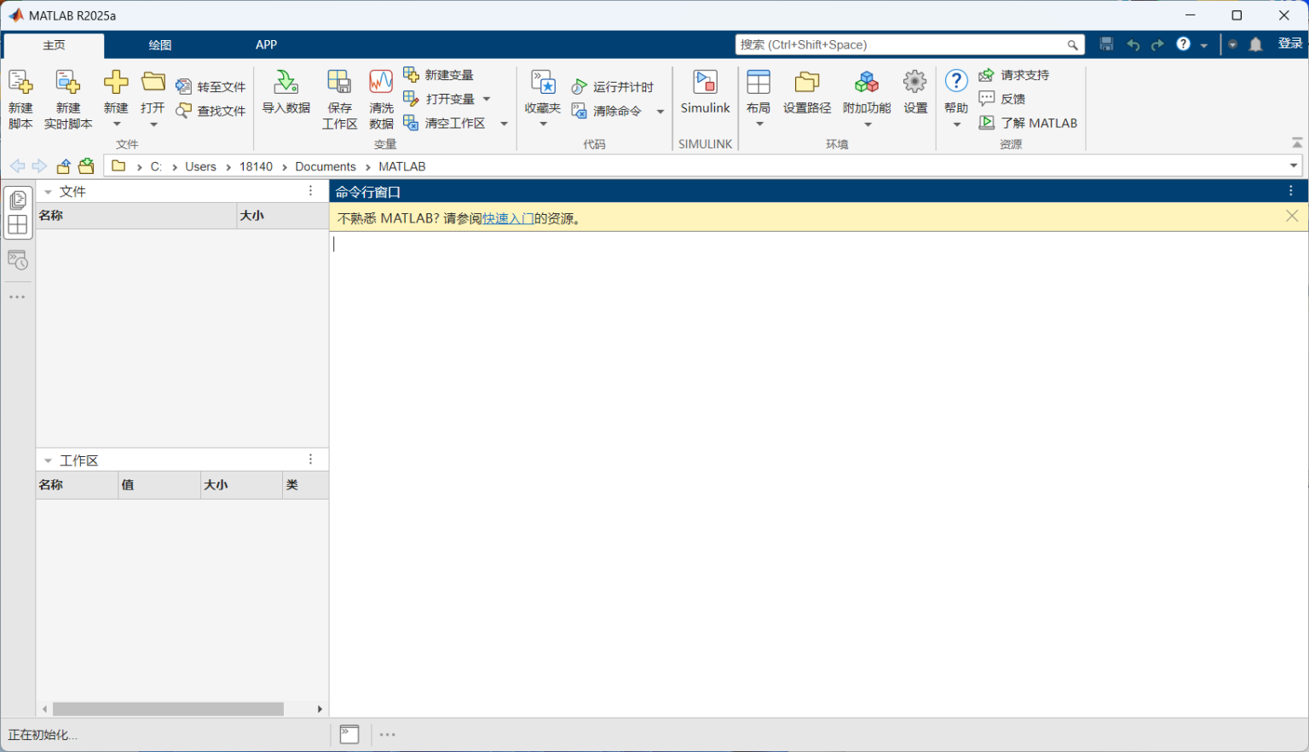The image size is (1309, 752).
Task: Open the 清空工作区 dropdown arrow
Action: click(x=503, y=124)
